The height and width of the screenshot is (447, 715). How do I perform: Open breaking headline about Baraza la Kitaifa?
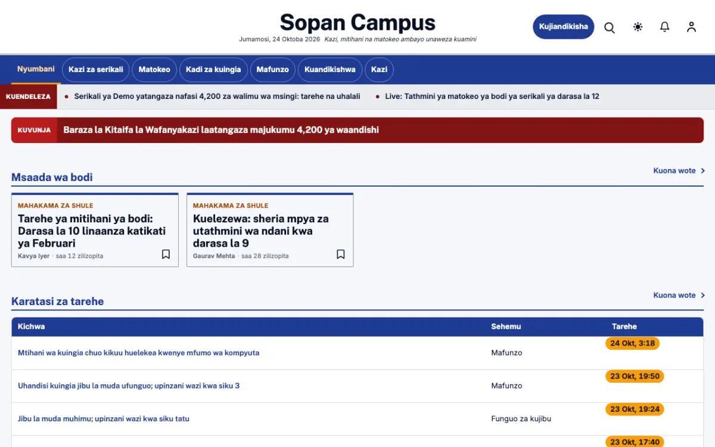click(221, 130)
